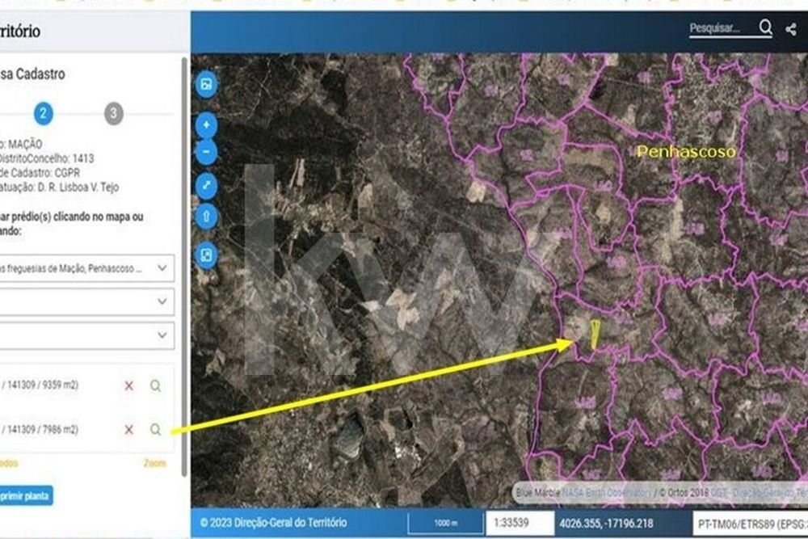Click the share icon in header
808x539 pixels.
pyautogui.click(x=791, y=29)
